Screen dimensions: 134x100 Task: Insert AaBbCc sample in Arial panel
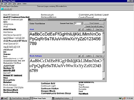coord(89,29)
